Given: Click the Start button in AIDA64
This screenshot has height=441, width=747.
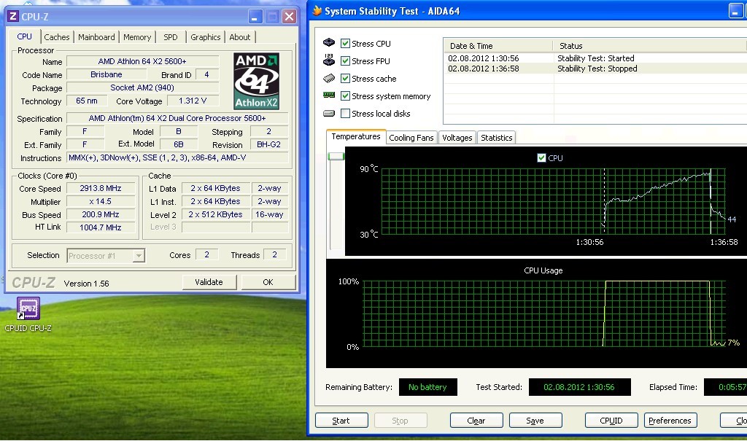Looking at the screenshot, I should (341, 421).
